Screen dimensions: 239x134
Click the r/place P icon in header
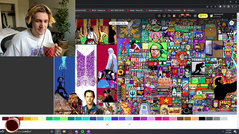pyautogui.click(x=174, y=16)
